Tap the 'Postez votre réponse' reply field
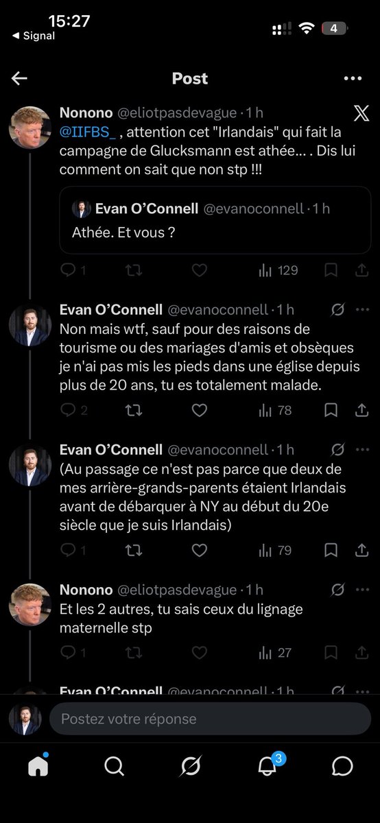 tap(210, 719)
